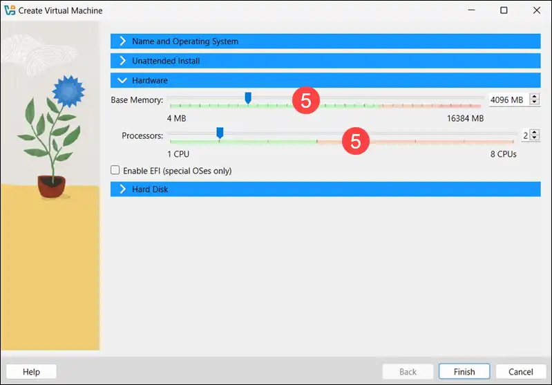Minimize the Create Virtual Machine window
This screenshot has width=552, height=385.
(472, 10)
